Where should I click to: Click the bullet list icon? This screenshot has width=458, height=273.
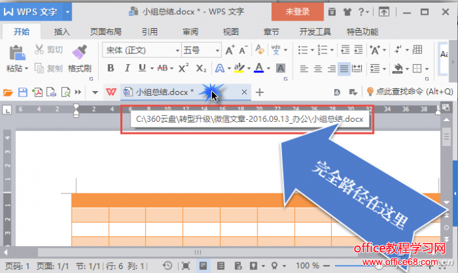coord(303,50)
